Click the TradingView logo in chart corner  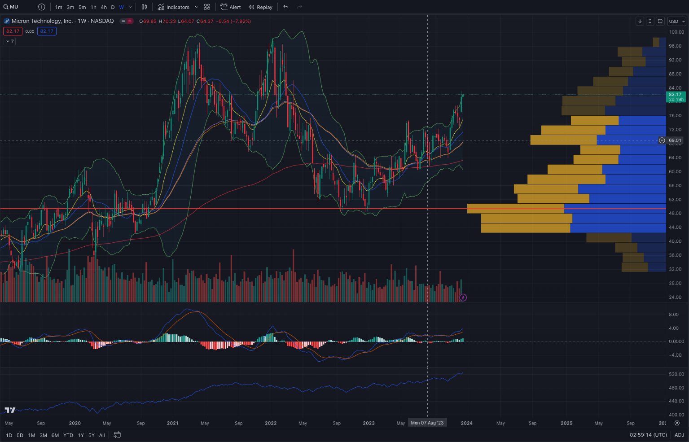point(10,410)
